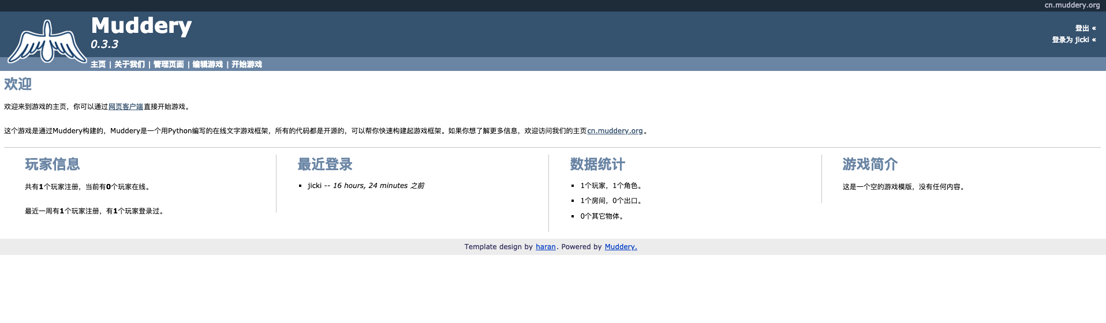Open the 关于我们 nav item
This screenshot has height=323, width=1106.
pos(129,65)
